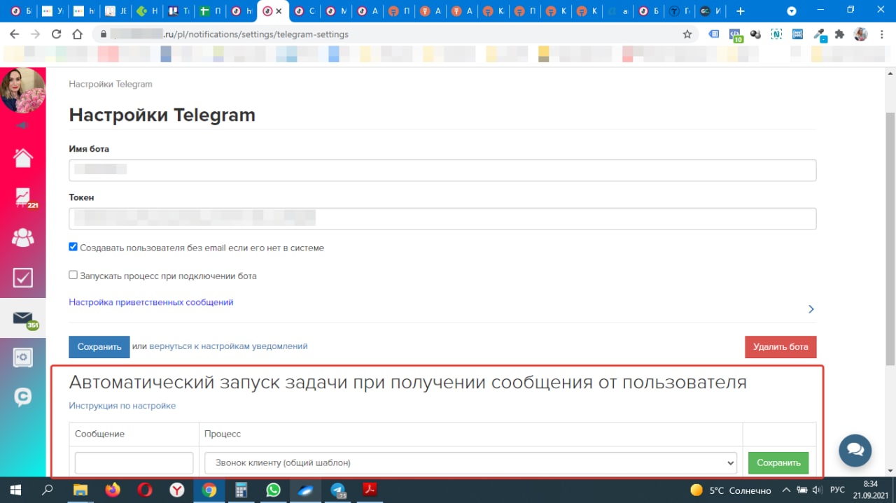
Task: Click the Настройки Telegram breadcrumb text
Action: (111, 84)
